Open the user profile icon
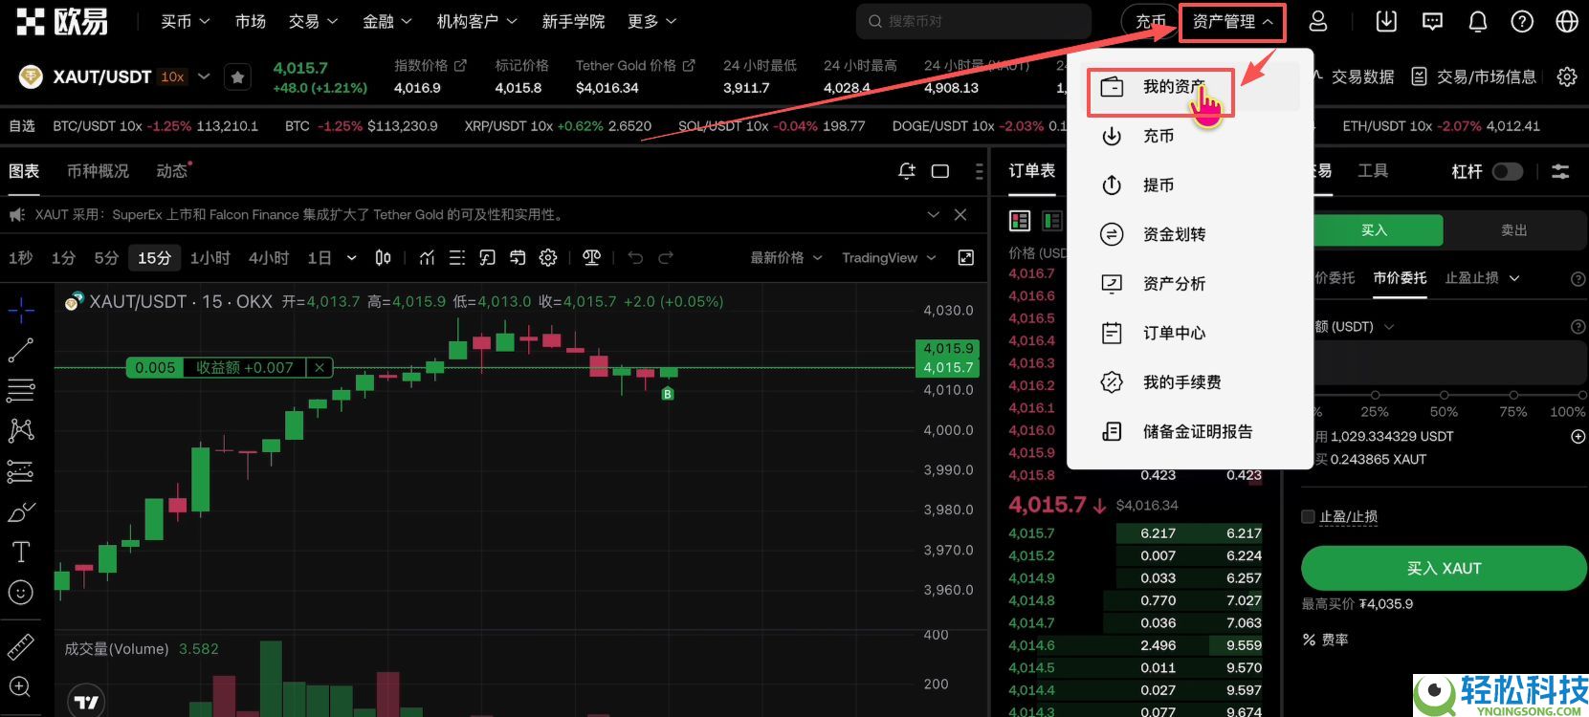 [x=1318, y=21]
